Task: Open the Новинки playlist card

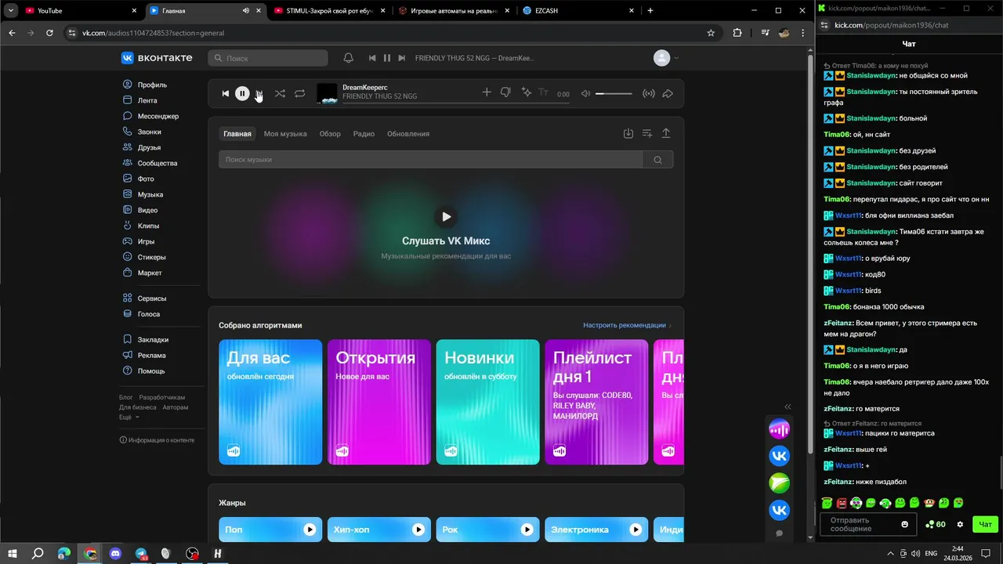Action: pyautogui.click(x=488, y=402)
